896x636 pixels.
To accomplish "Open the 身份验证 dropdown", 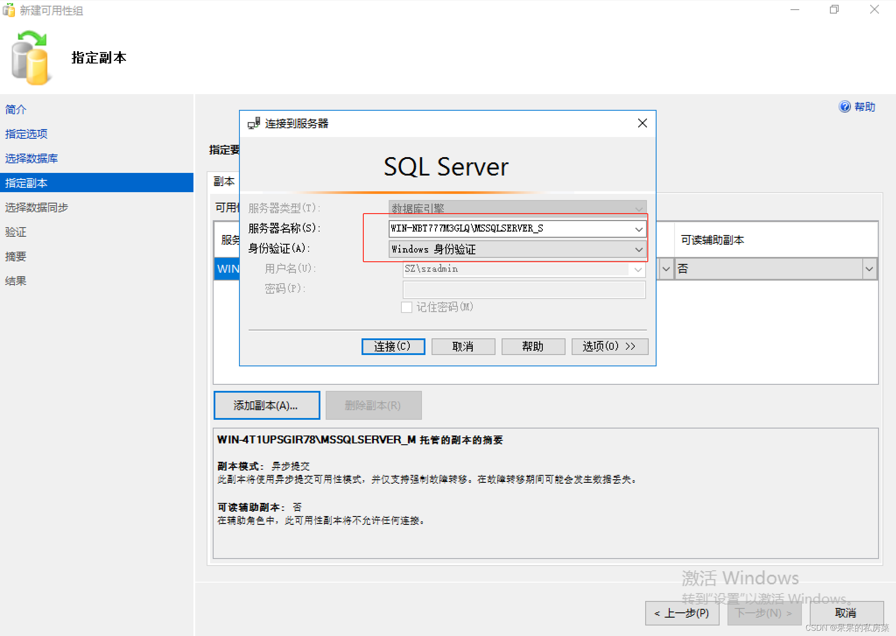I will [x=639, y=249].
